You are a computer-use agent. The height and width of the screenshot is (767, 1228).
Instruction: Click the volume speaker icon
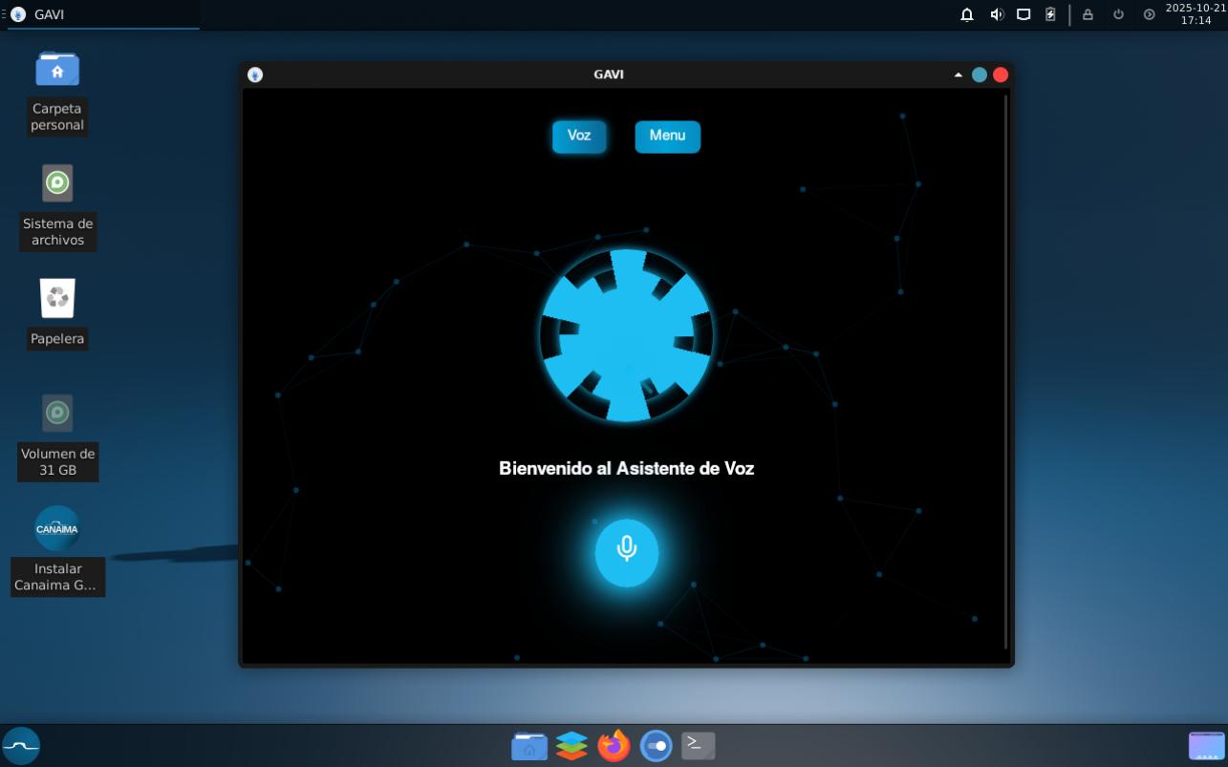[x=996, y=14]
